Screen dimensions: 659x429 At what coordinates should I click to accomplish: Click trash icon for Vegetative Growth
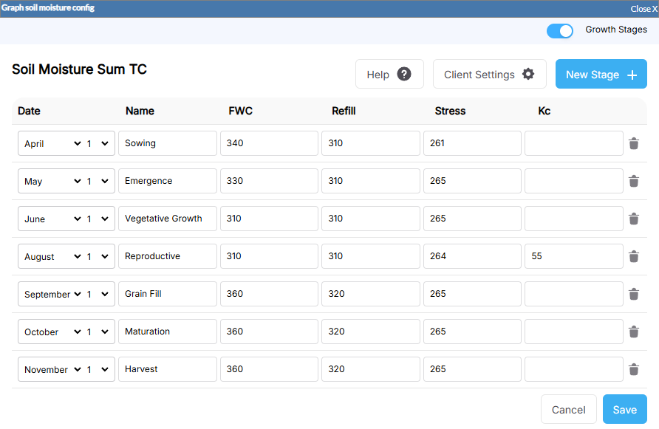pos(633,219)
